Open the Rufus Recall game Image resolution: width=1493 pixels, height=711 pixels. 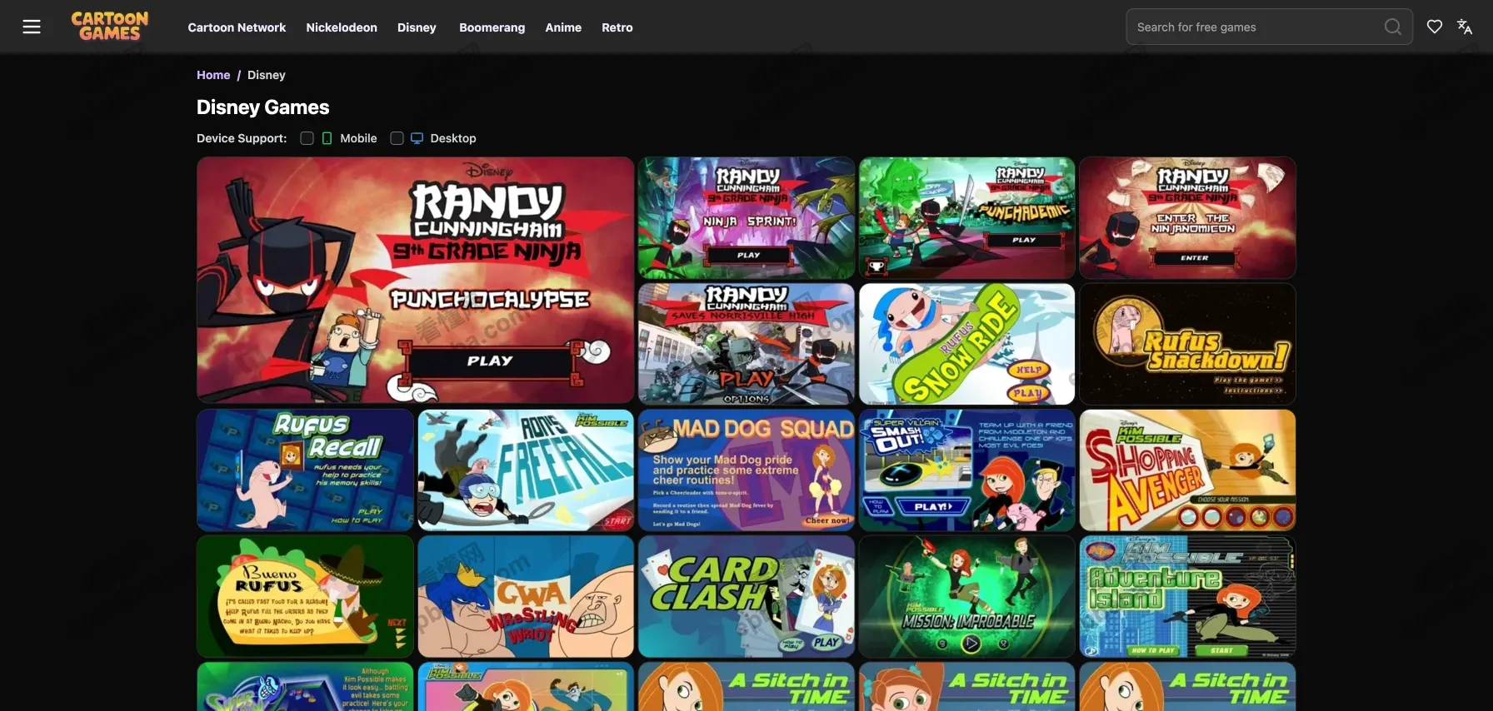click(306, 470)
